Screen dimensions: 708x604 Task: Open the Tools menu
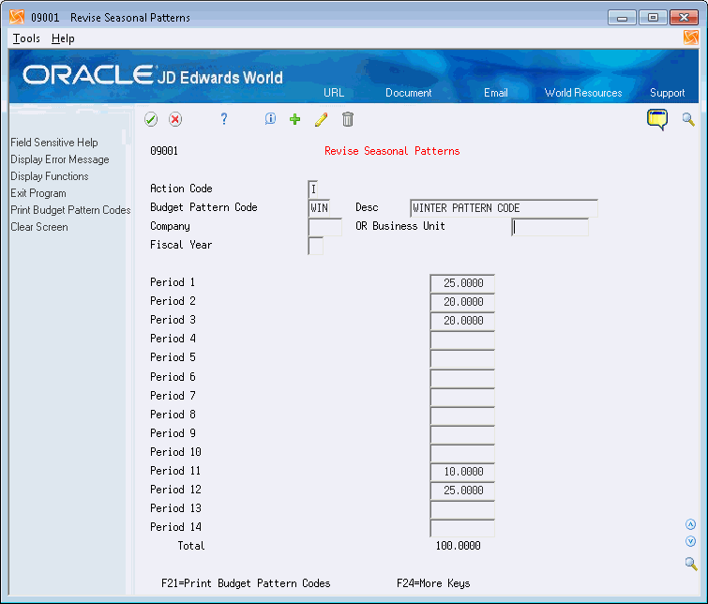coord(26,38)
